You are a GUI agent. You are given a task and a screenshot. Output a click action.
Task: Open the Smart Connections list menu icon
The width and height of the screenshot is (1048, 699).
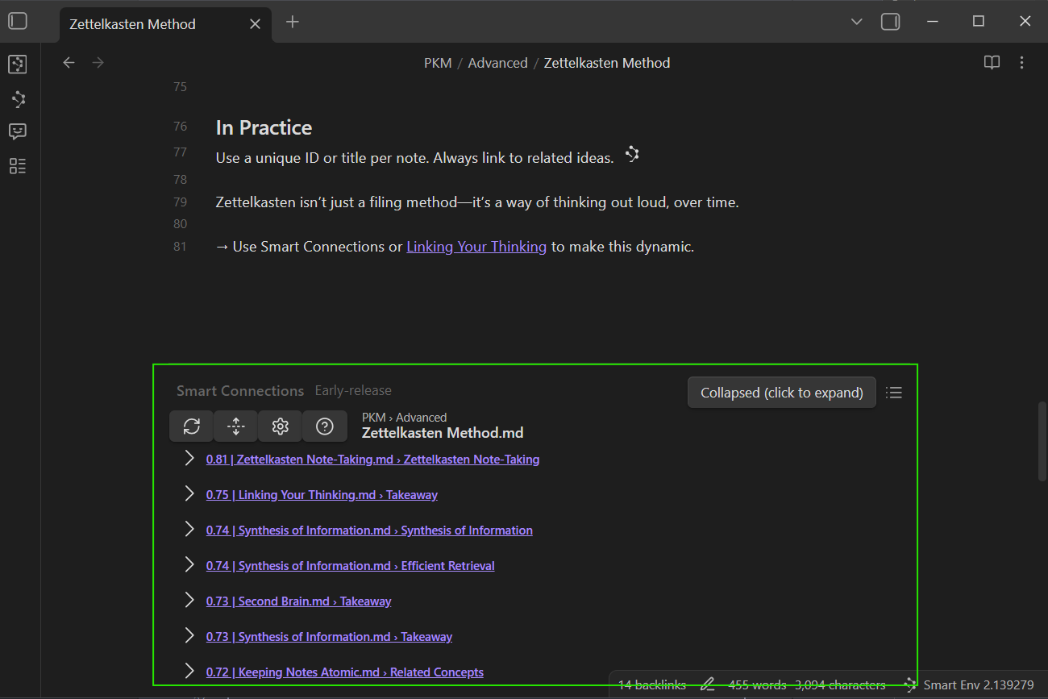[893, 393]
